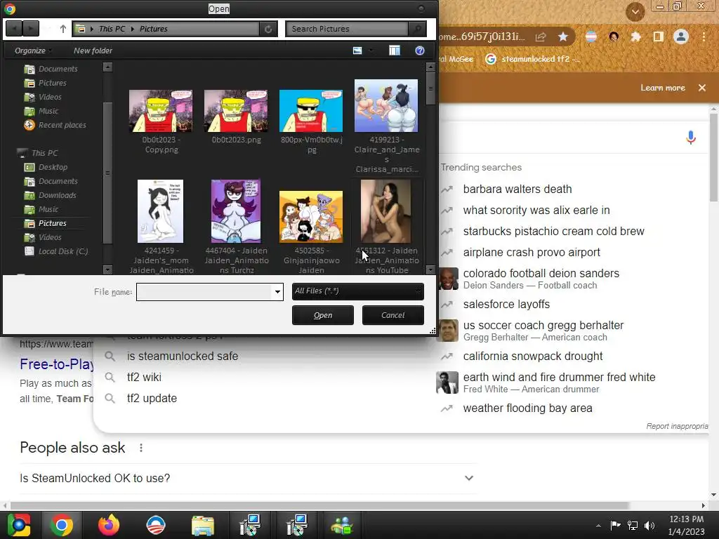Open File Explorer from the taskbar
Viewport: 719px width, 539px height.
pyautogui.click(x=203, y=525)
